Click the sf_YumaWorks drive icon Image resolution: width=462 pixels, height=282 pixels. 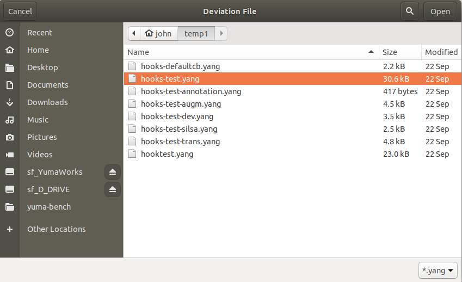[9, 172]
